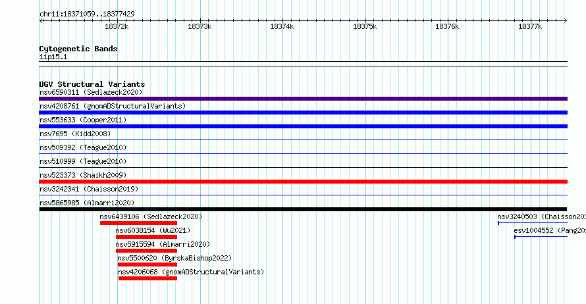Click the 18376k ruler position
The image size is (586, 304).
pyautogui.click(x=447, y=26)
